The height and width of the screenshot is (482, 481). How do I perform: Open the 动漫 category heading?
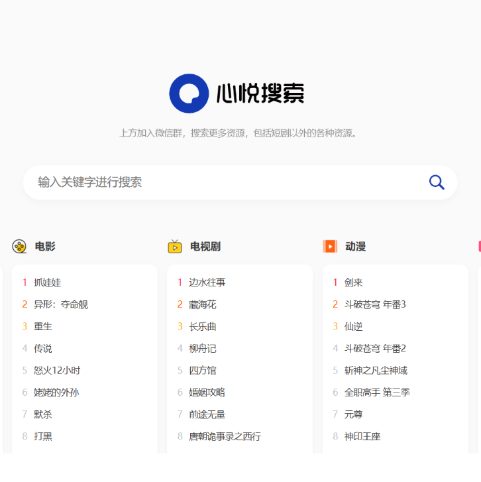(355, 247)
